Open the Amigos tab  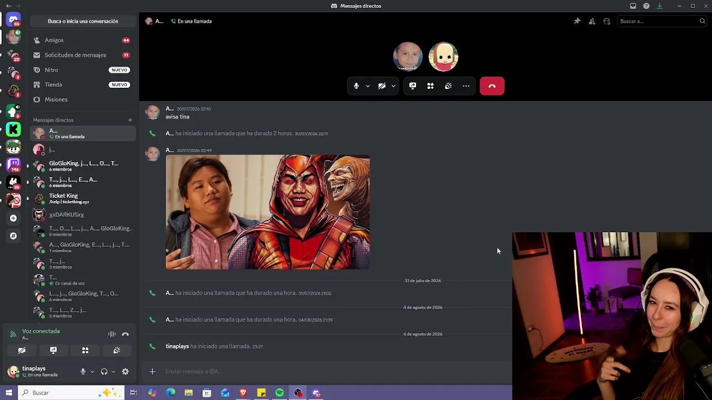pos(83,40)
